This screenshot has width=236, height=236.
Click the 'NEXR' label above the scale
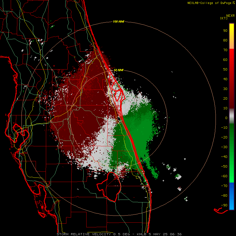[x=230, y=16]
